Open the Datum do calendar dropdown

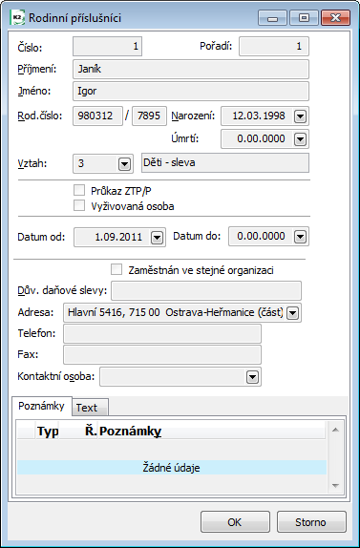(300, 237)
